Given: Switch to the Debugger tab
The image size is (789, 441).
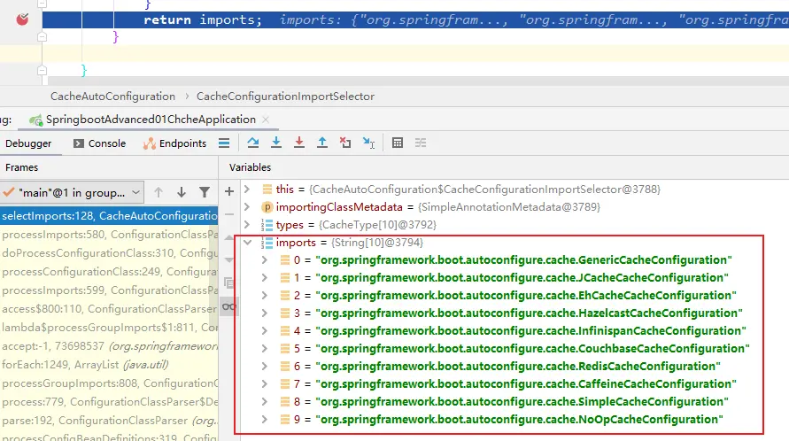Looking at the screenshot, I should [28, 143].
